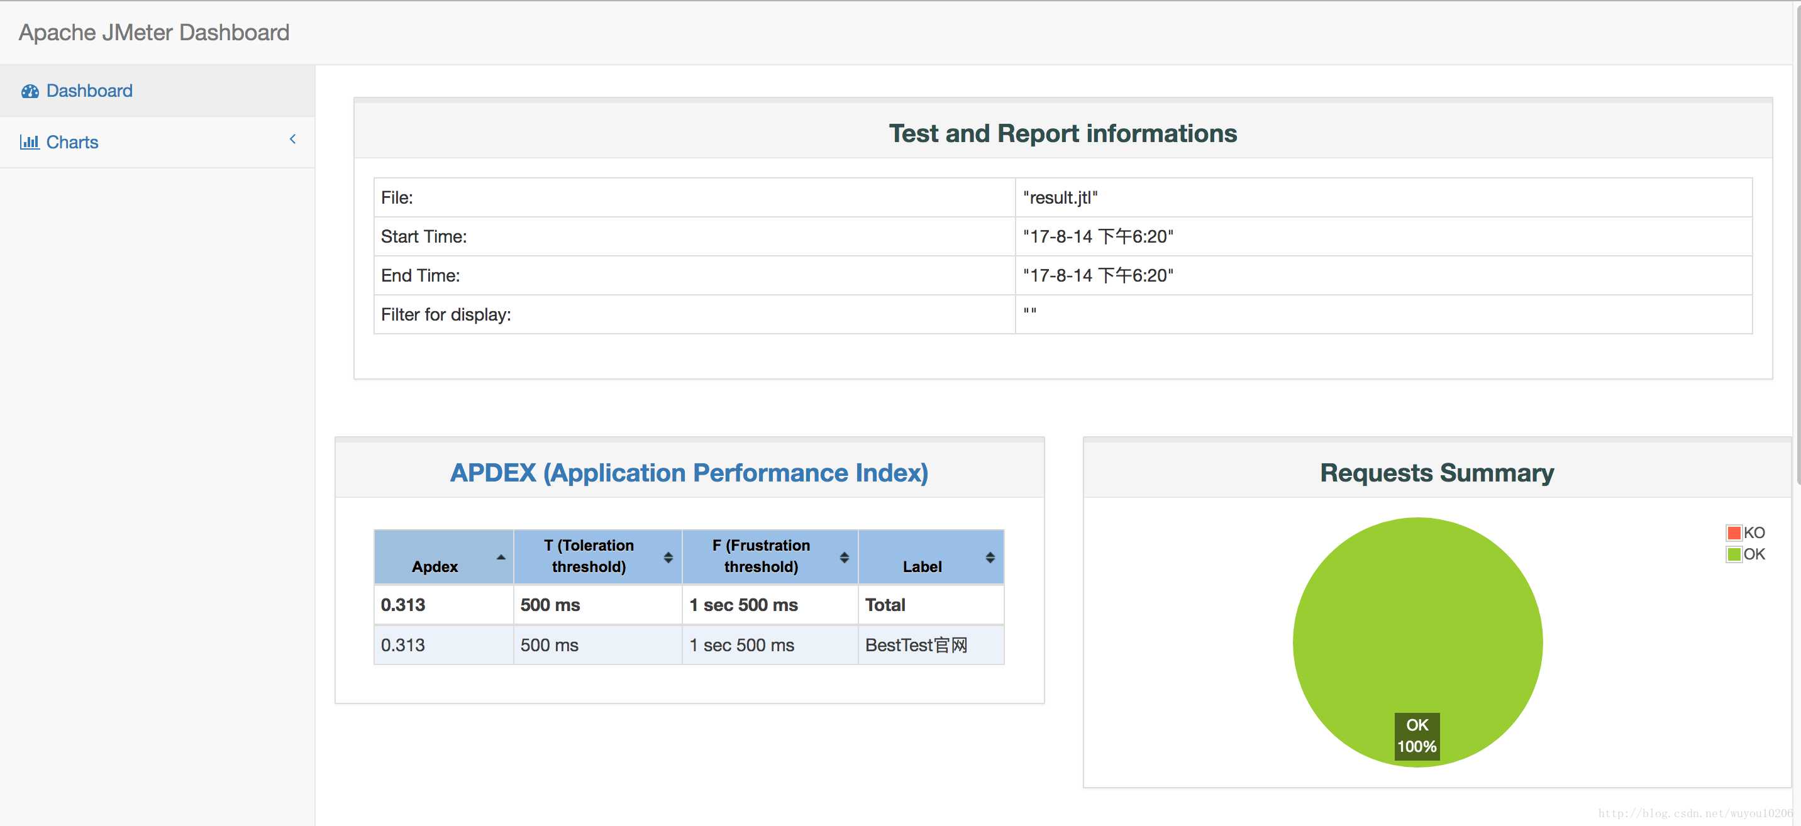Click the Apache JMeter Dashboard title

tap(154, 32)
